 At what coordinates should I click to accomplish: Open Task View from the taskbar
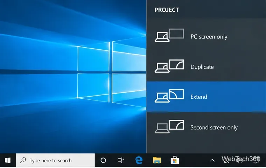(121, 160)
